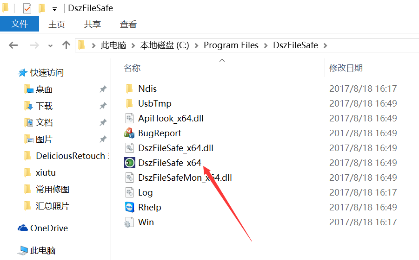Image resolution: width=419 pixels, height=260 pixels.
Task: Click the DszFileSafe_x64 application icon
Action: tap(129, 163)
